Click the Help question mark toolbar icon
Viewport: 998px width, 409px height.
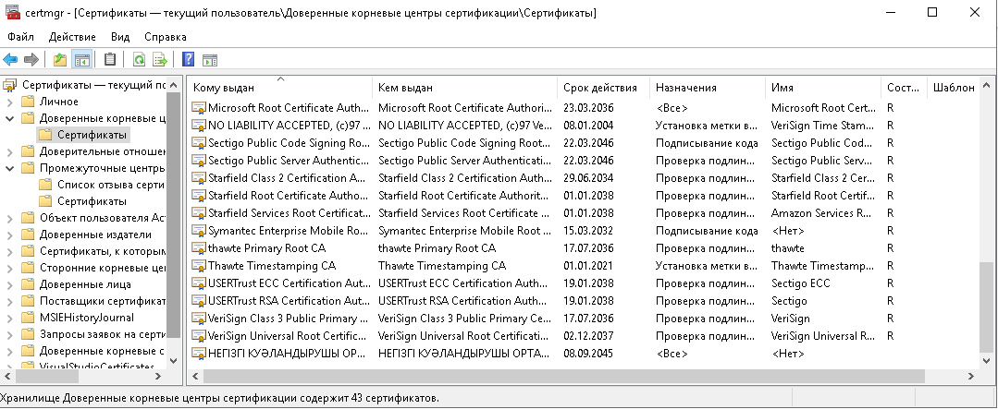tap(188, 60)
